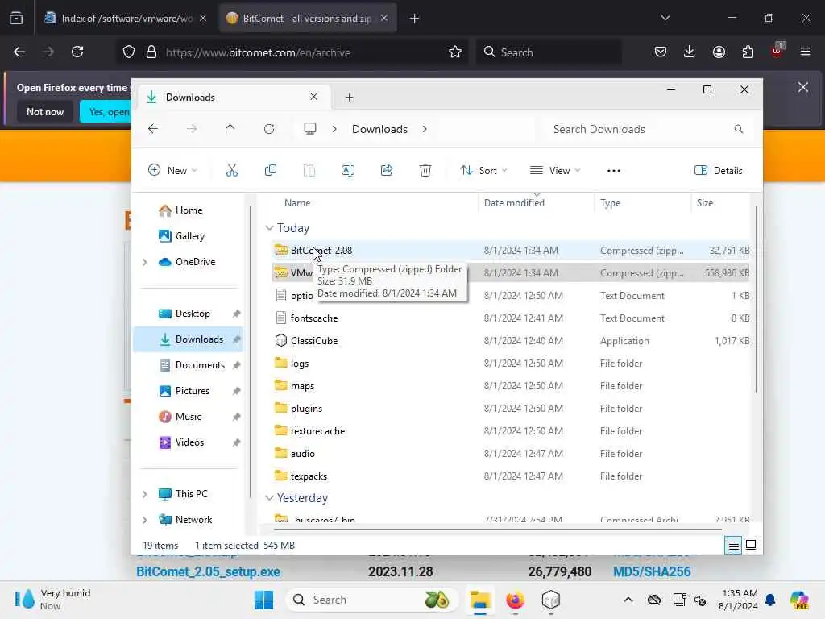This screenshot has height=619, width=825.
Task: Open the See more ellipsis menu
Action: pos(613,171)
